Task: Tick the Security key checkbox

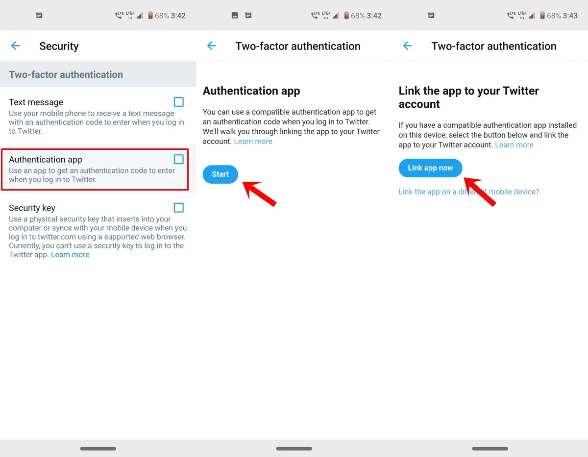Action: pos(179,208)
